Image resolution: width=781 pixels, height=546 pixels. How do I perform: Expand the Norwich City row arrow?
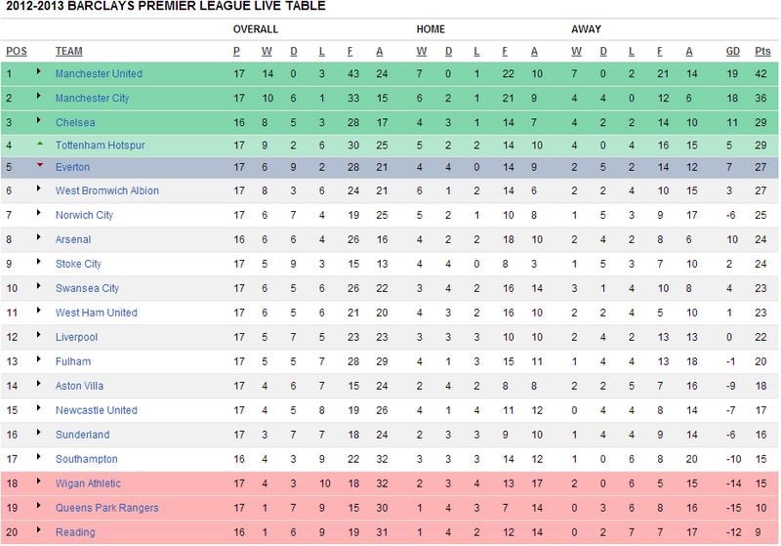[38, 213]
